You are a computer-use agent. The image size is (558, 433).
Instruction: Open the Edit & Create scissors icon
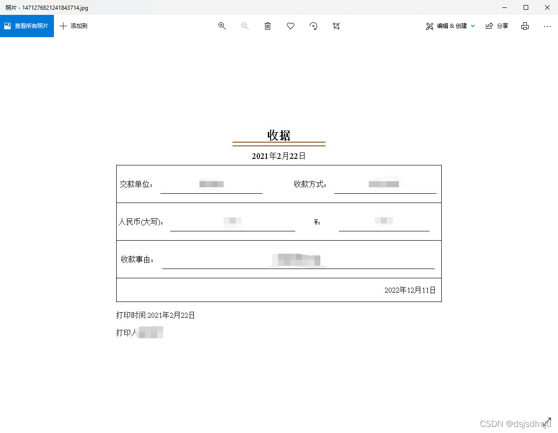(x=429, y=26)
